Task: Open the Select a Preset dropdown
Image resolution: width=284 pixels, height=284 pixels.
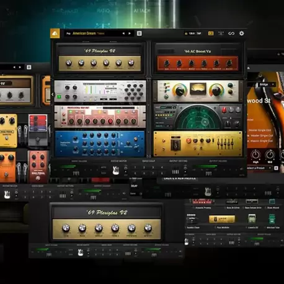Action: [259, 168]
